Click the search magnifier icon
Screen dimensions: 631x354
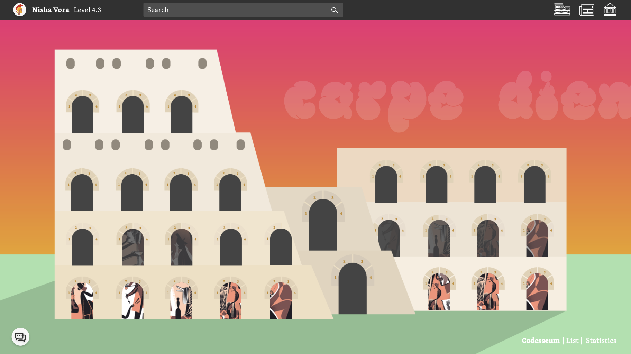(x=335, y=10)
